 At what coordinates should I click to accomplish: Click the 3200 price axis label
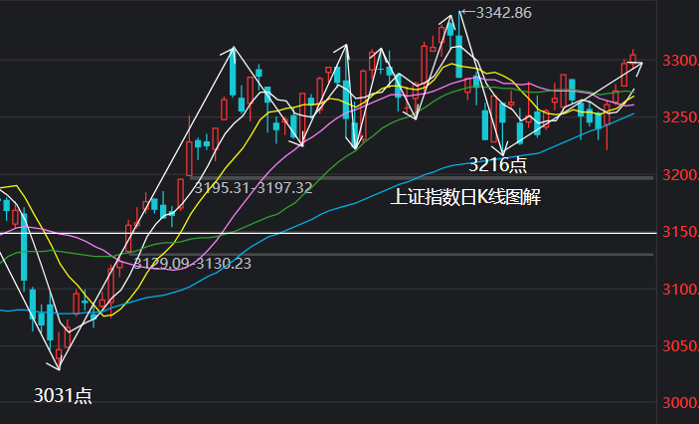(x=680, y=175)
